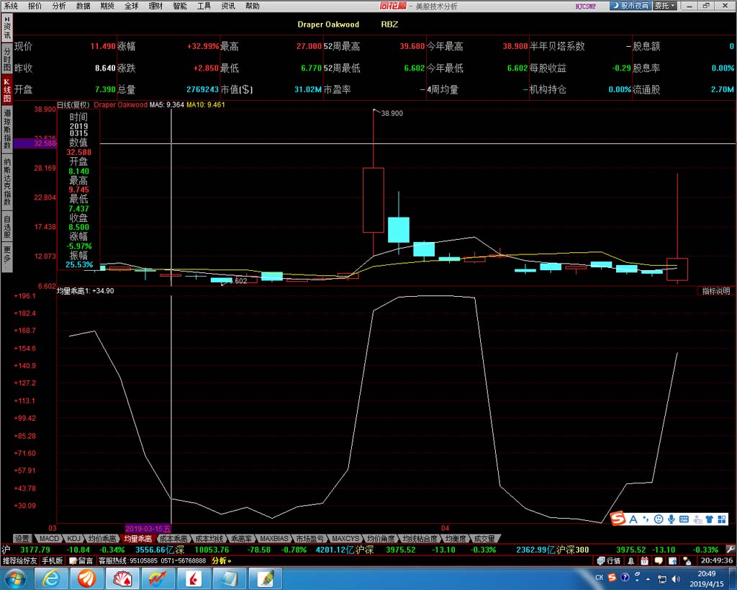Toggle Sogou English/Chinese 'A' mode

point(633,519)
